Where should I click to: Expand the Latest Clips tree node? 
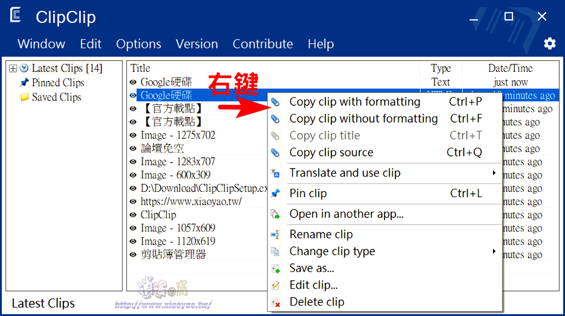pyautogui.click(x=13, y=69)
